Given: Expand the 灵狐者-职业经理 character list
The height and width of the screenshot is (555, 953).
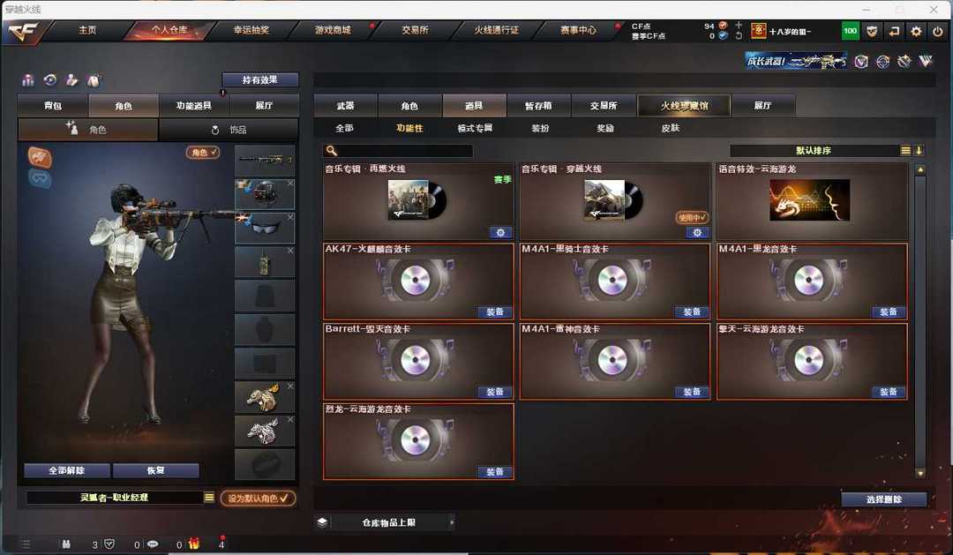Looking at the screenshot, I should point(209,498).
